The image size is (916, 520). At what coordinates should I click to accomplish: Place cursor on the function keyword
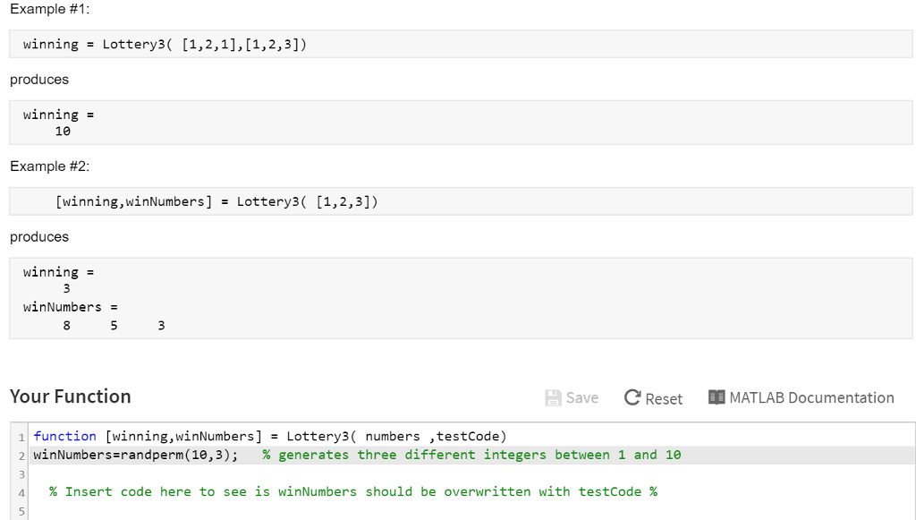click(64, 437)
